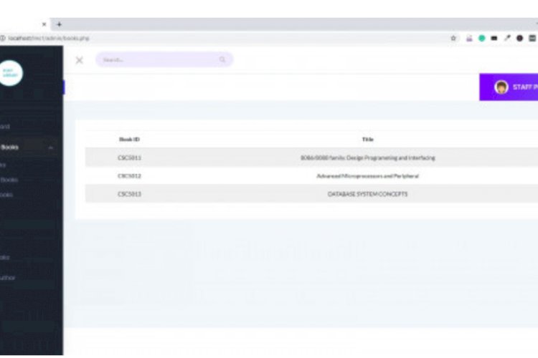Select book ID CSC5011 cell
The width and height of the screenshot is (538, 358).
[x=129, y=158]
